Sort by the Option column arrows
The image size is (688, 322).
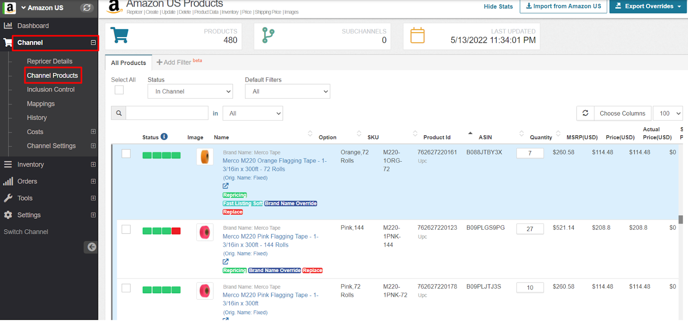[x=359, y=133]
